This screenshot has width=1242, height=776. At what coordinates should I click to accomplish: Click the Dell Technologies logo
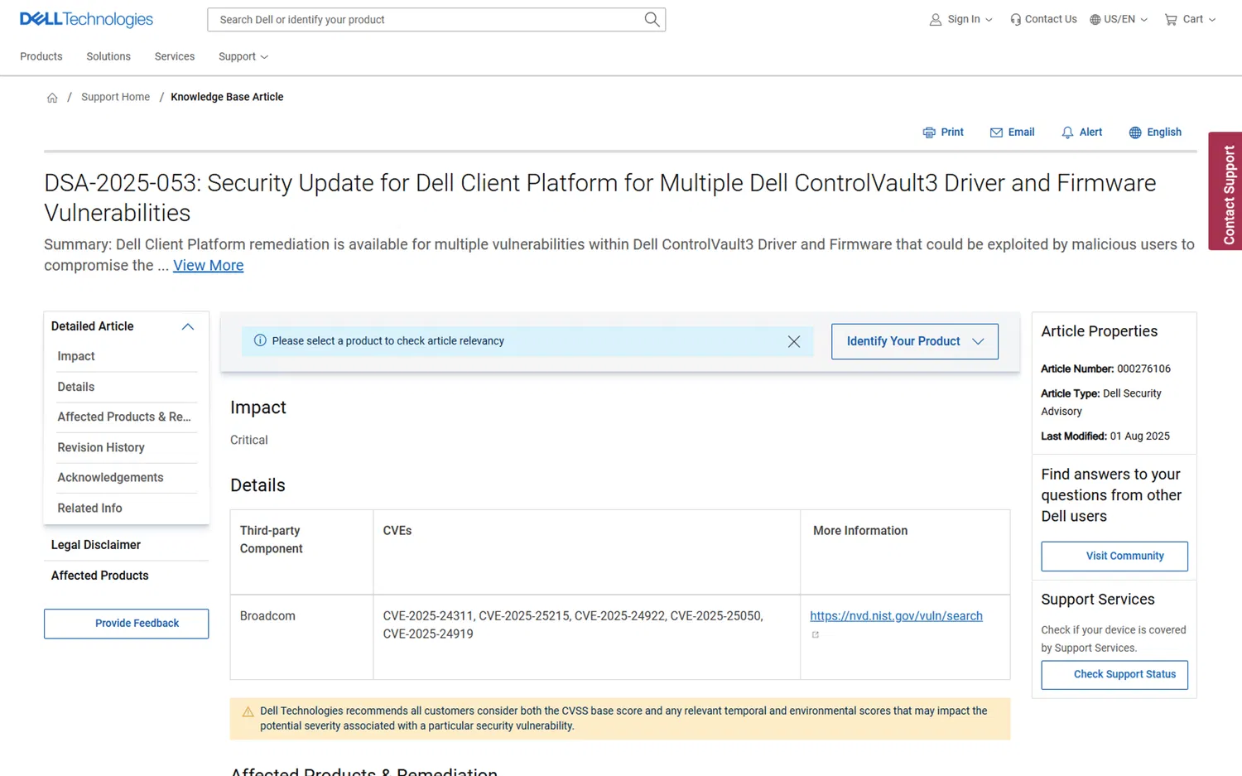(x=86, y=19)
